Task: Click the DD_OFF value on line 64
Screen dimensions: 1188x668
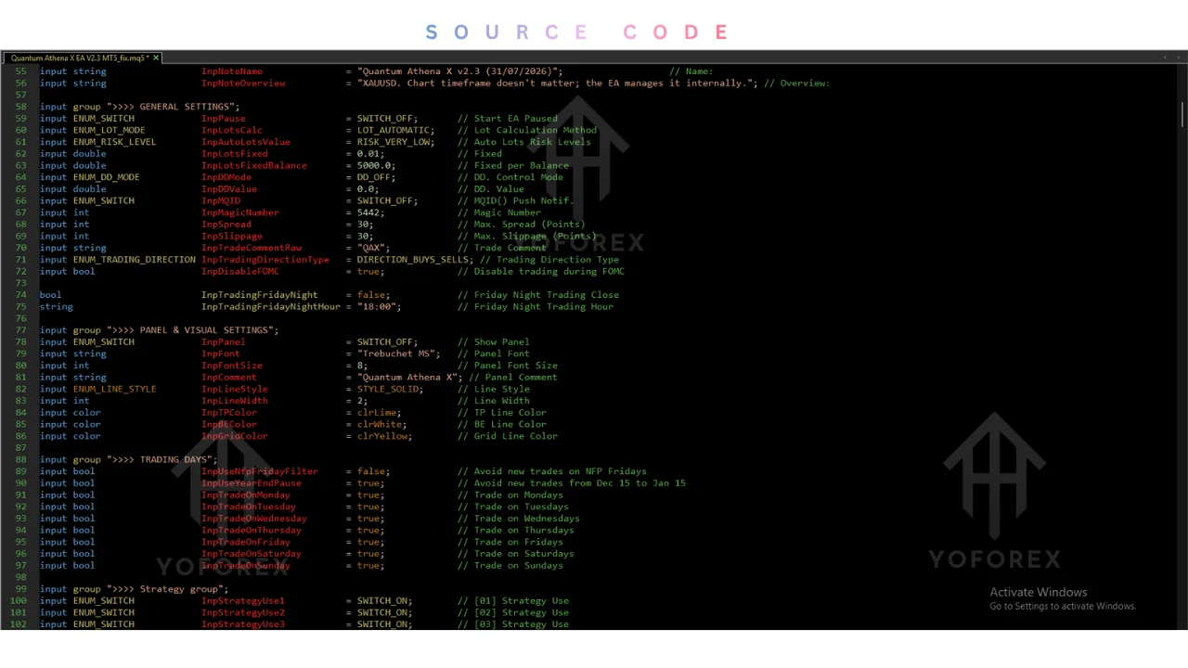Action: tap(374, 177)
